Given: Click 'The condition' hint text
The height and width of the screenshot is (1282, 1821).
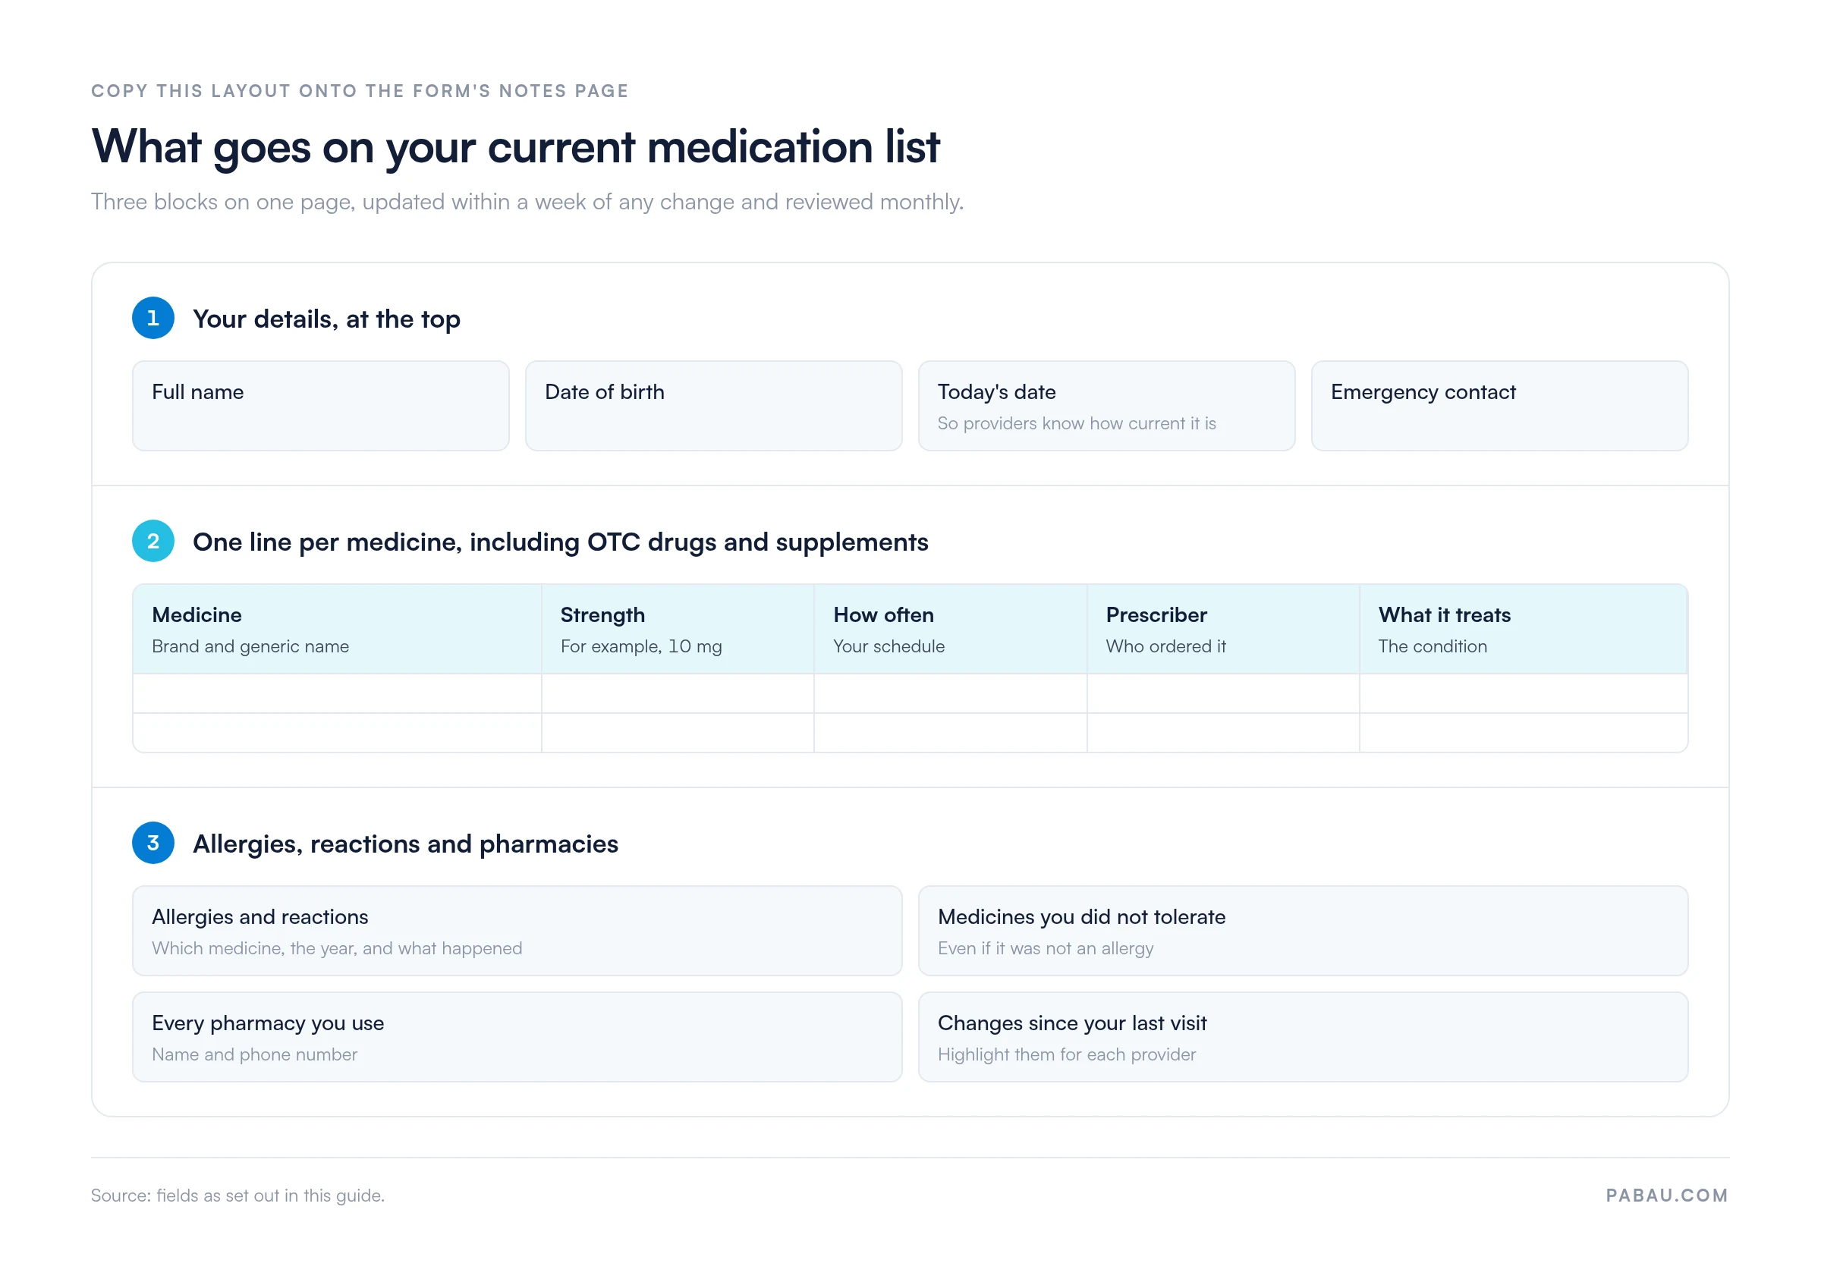Looking at the screenshot, I should (x=1433, y=646).
